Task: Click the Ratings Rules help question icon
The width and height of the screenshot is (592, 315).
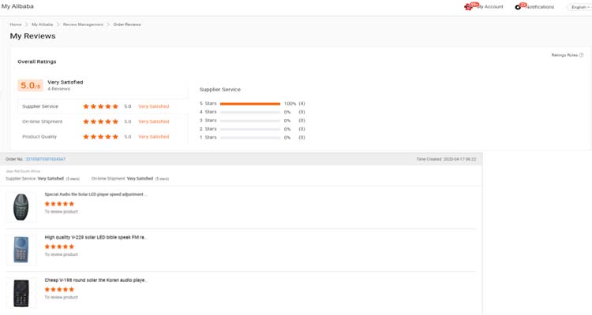Action: tap(582, 55)
